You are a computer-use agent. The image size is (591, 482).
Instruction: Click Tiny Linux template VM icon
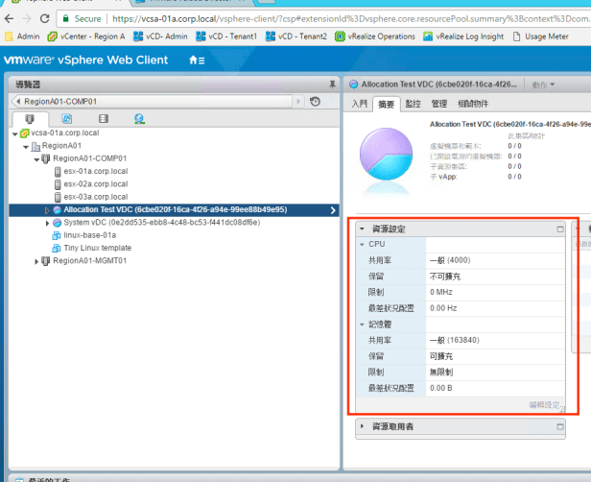pos(57,248)
